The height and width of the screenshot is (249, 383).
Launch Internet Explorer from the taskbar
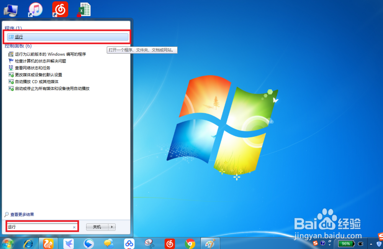(28, 244)
